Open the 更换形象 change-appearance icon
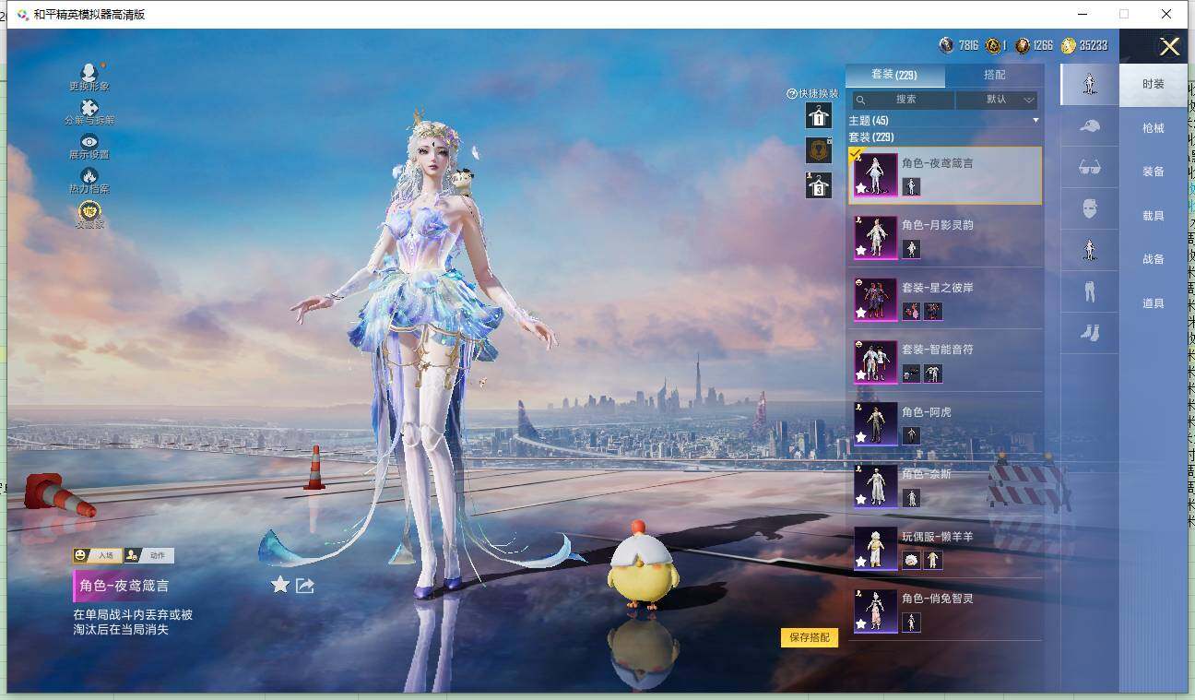1195x700 pixels. click(89, 72)
